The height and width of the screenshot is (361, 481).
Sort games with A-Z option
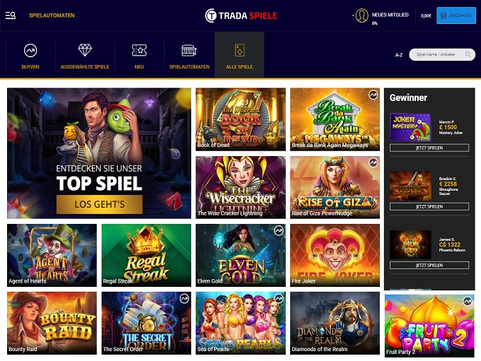pos(399,55)
